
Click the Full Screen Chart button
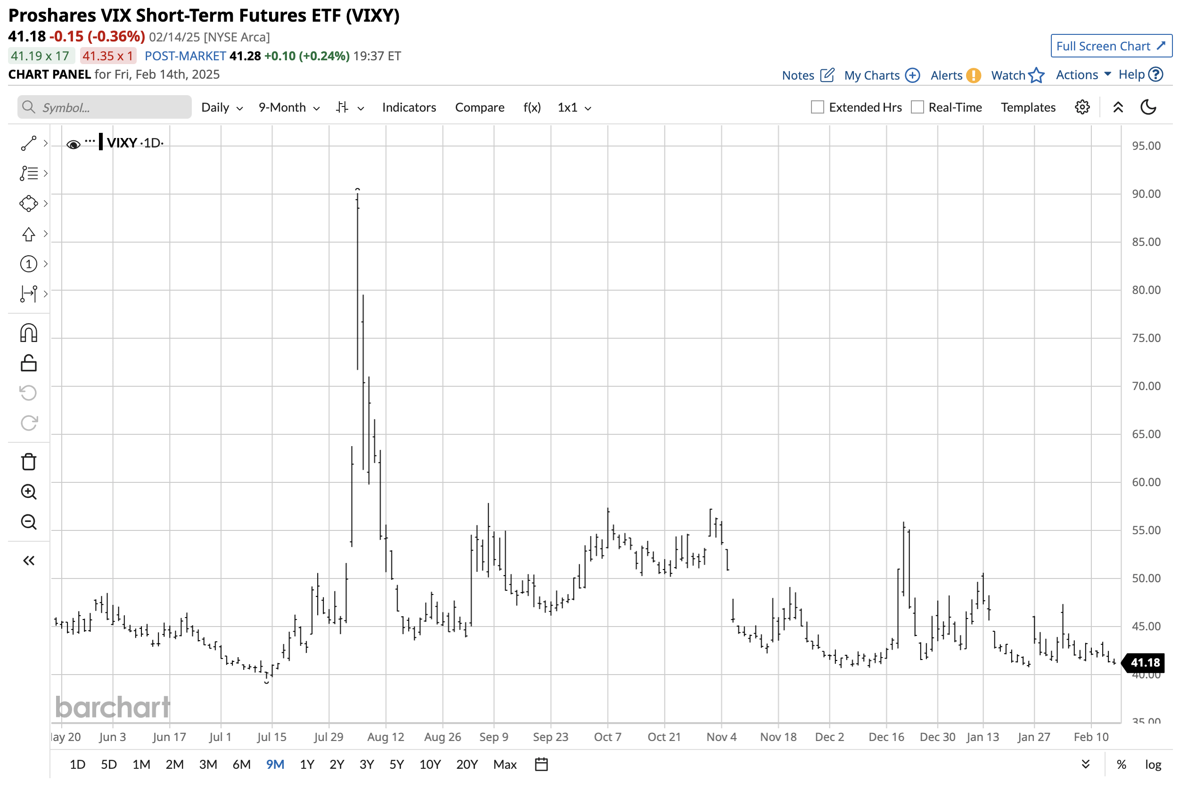(x=1111, y=46)
